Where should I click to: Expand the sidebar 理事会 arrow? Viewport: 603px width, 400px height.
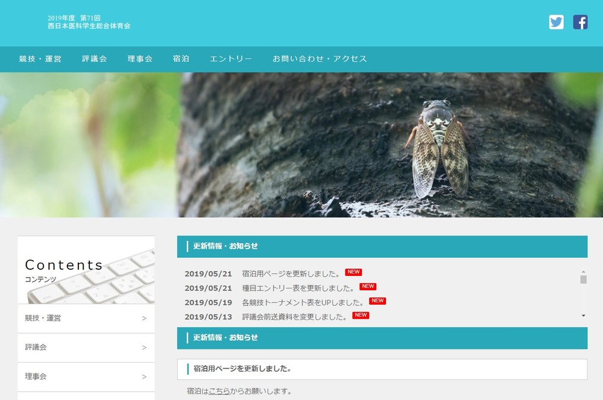(x=144, y=377)
